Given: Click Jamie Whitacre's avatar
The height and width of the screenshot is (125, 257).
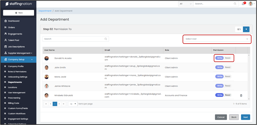Looking at the screenshot, I should (47, 86).
